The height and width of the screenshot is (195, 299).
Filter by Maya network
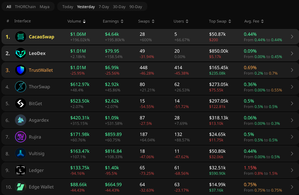[x=44, y=7]
